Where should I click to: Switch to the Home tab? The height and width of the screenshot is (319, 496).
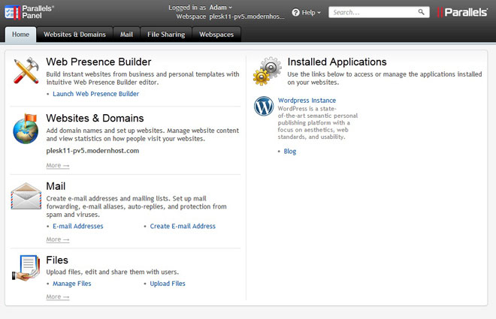tap(20, 35)
